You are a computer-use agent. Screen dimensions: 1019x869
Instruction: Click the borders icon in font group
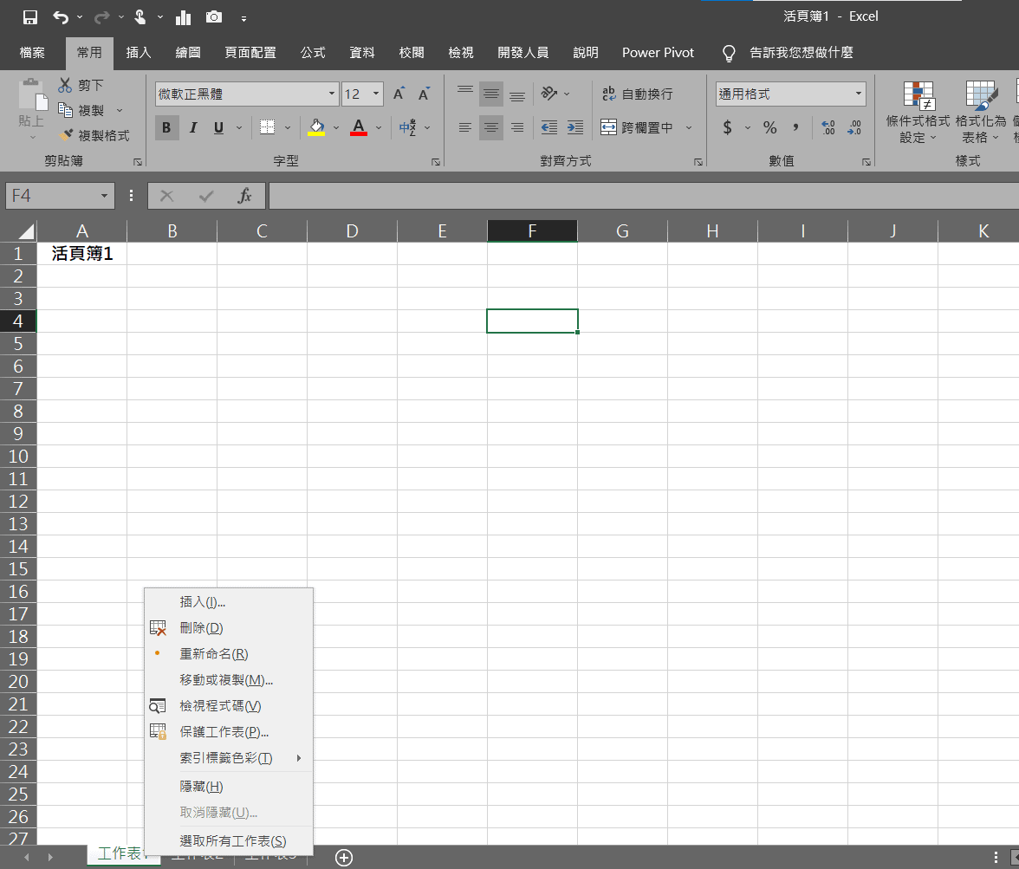point(267,127)
